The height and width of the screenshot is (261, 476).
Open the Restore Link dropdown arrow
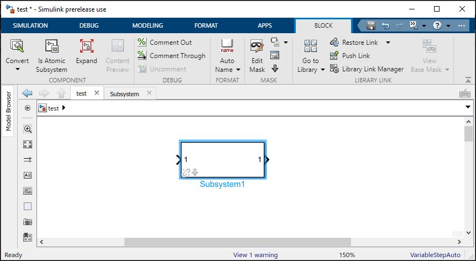coord(388,43)
